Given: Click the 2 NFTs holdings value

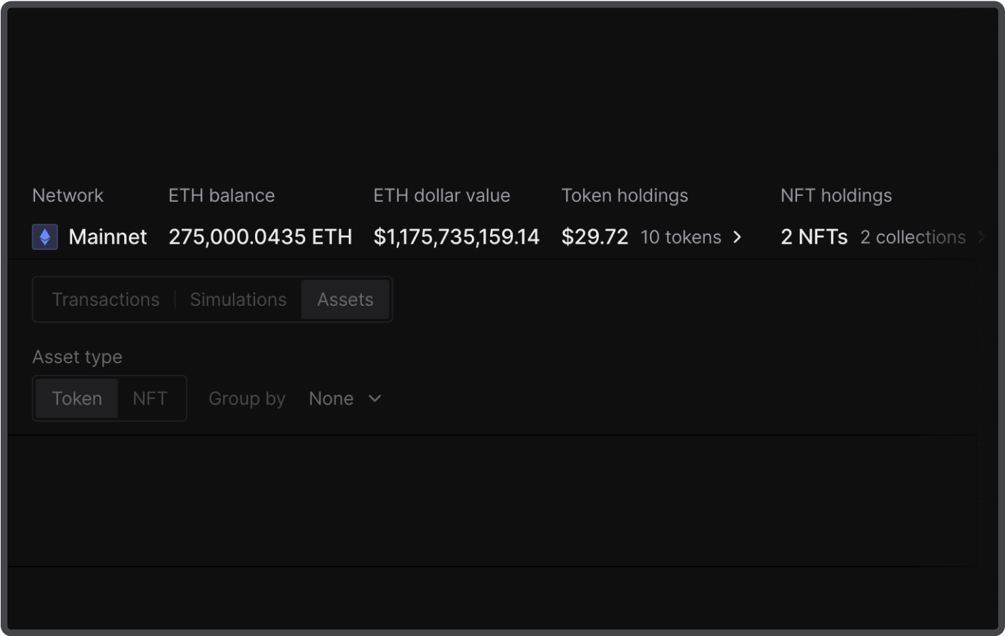Looking at the screenshot, I should tap(814, 237).
